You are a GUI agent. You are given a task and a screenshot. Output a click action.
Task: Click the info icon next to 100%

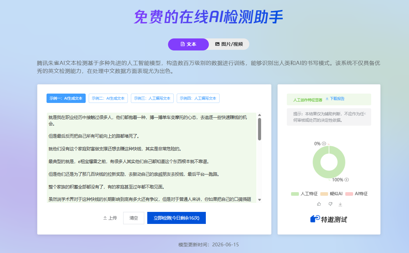coord(347,180)
